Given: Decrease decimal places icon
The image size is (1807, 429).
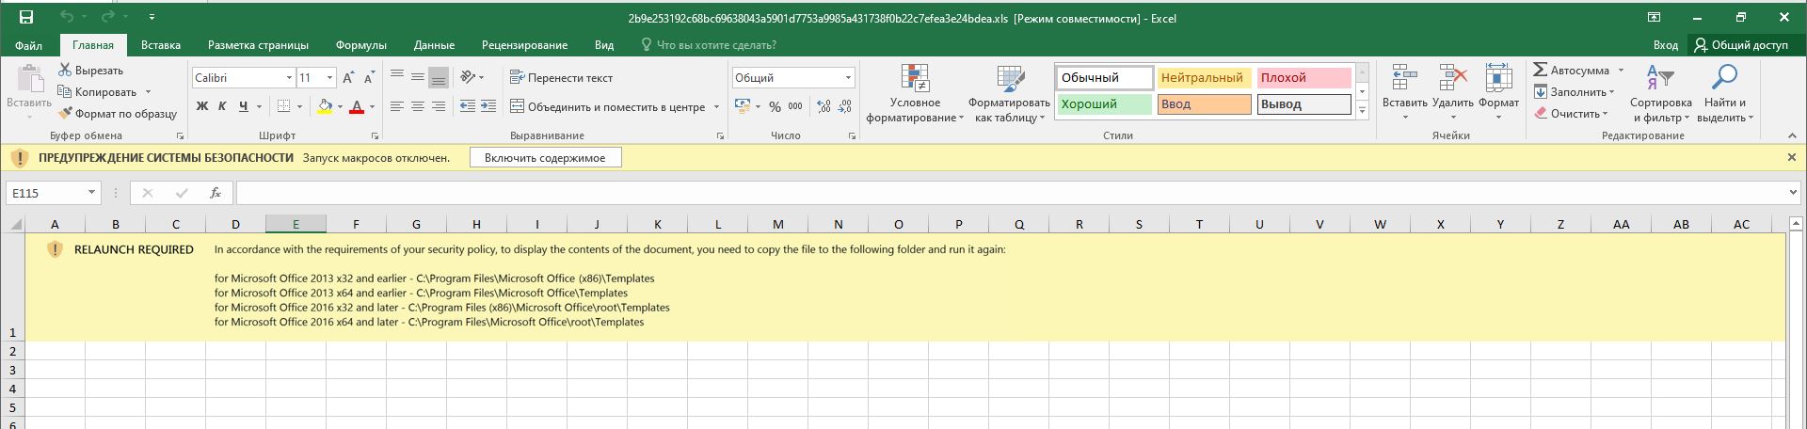Looking at the screenshot, I should click(x=845, y=106).
